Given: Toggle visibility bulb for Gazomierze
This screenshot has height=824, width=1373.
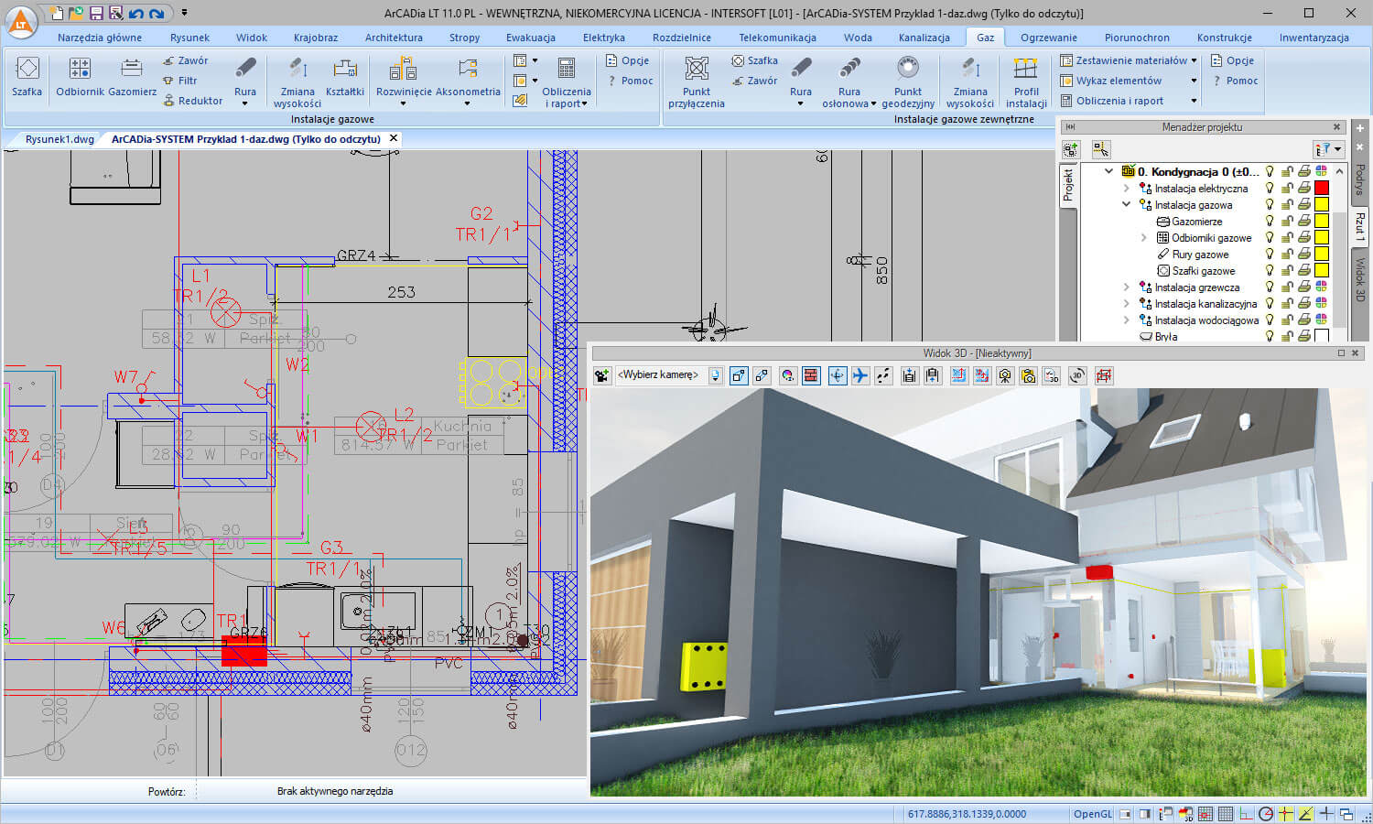Looking at the screenshot, I should pyautogui.click(x=1270, y=221).
